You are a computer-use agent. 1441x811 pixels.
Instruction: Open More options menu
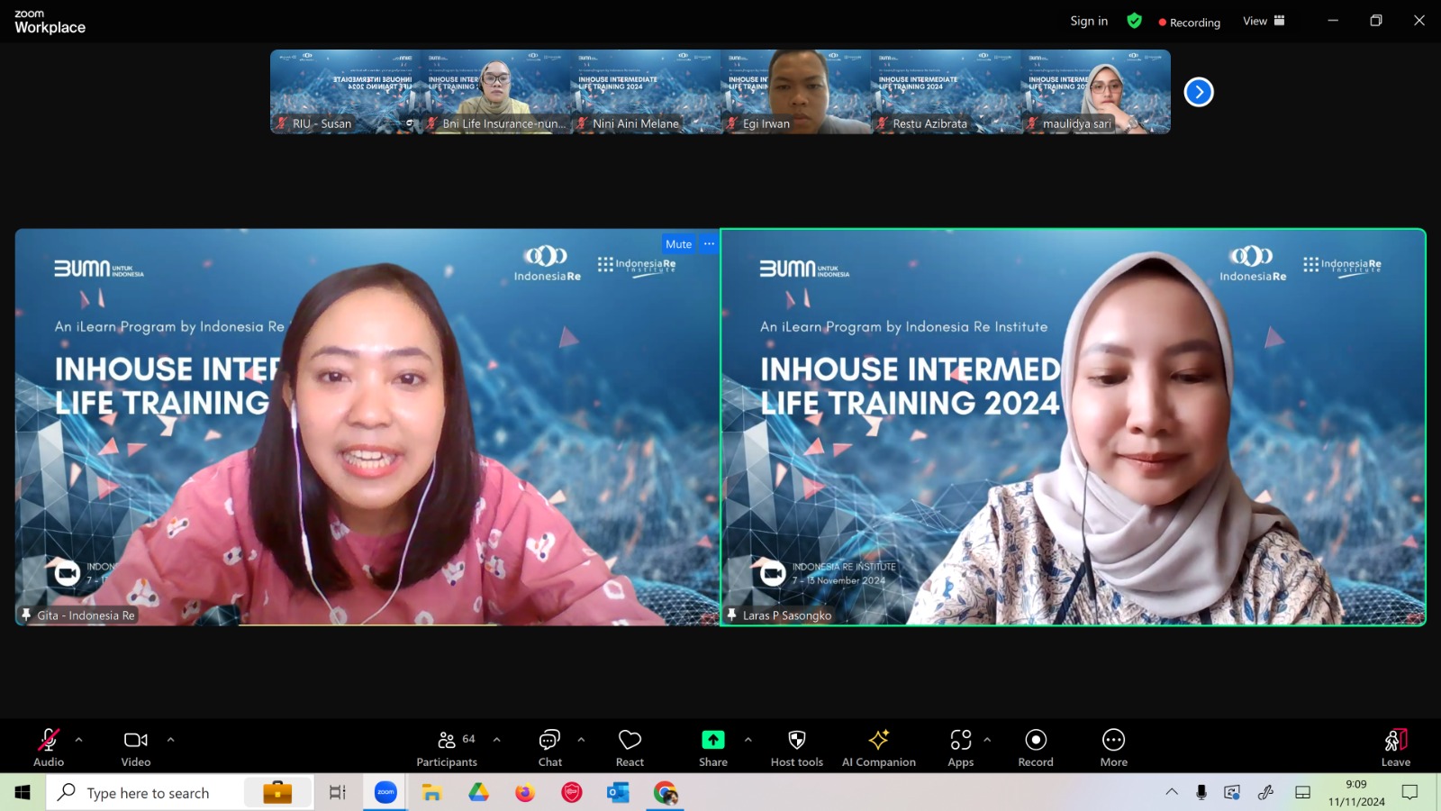click(1114, 748)
